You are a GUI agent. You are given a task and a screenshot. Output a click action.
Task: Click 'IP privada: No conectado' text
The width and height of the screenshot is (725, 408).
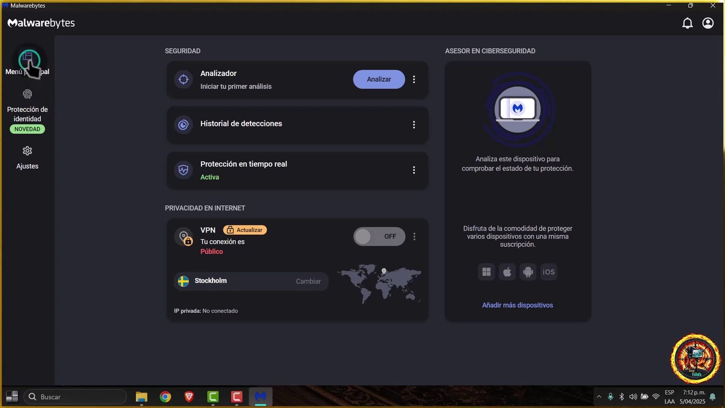(206, 311)
